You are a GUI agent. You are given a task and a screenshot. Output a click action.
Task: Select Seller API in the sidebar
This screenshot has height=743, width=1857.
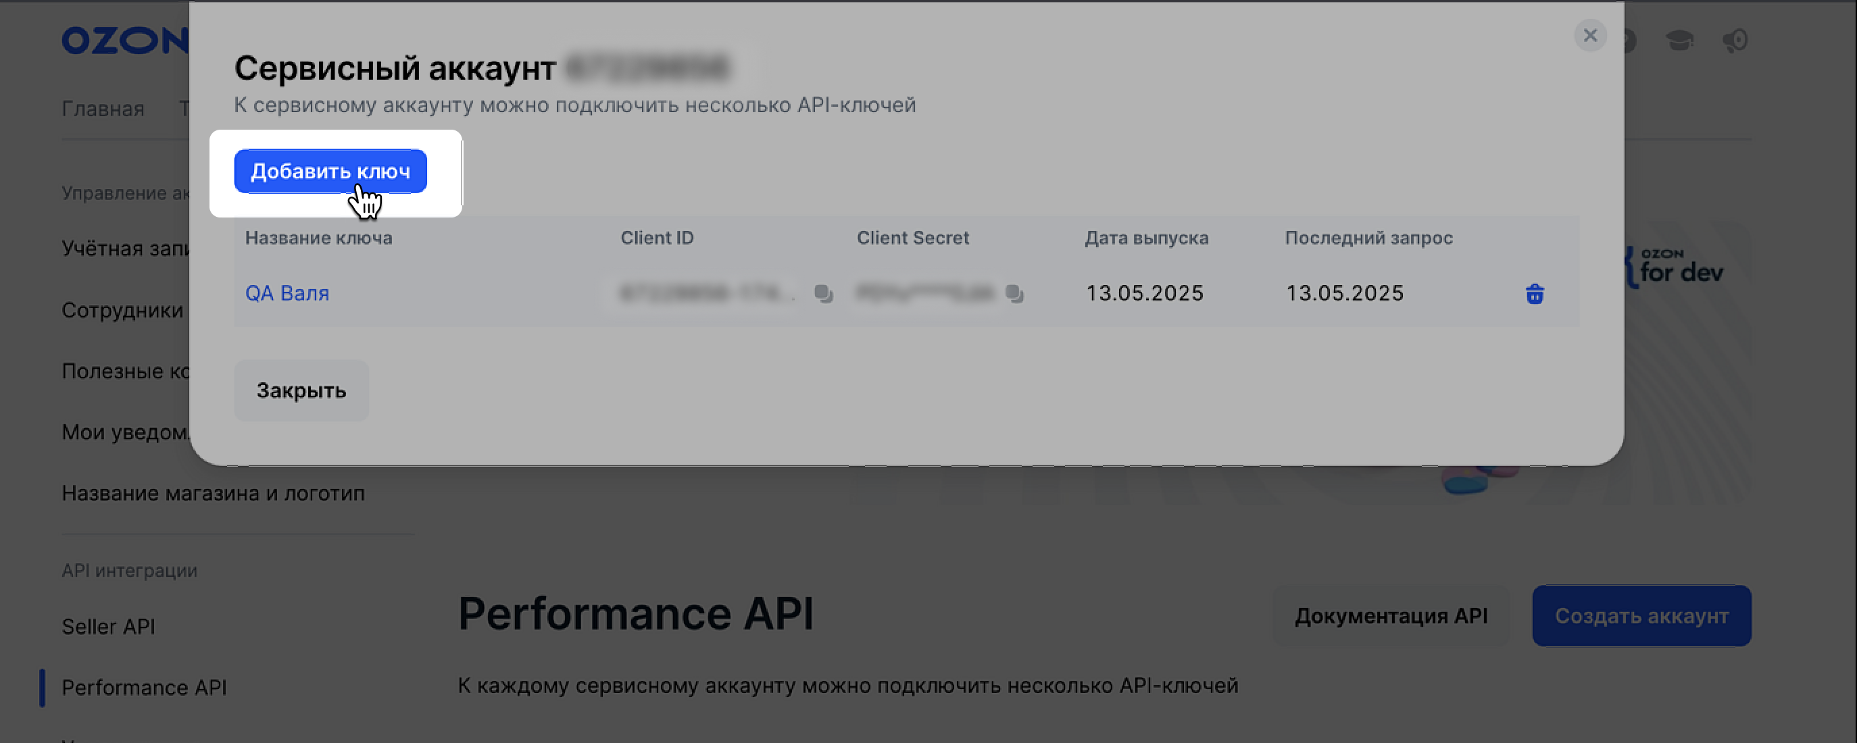click(108, 626)
